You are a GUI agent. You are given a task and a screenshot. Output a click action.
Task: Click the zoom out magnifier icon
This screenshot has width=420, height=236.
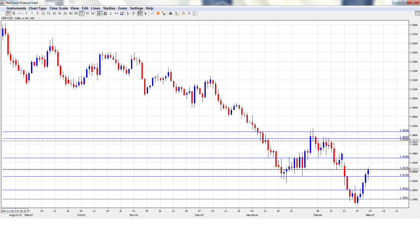point(189,13)
